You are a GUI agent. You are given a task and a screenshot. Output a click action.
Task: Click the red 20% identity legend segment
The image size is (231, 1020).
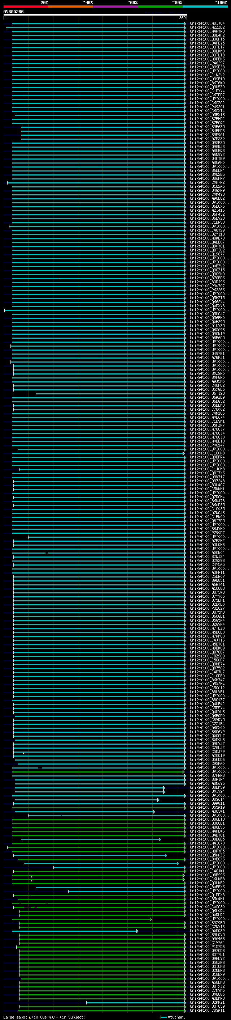coord(26,7)
